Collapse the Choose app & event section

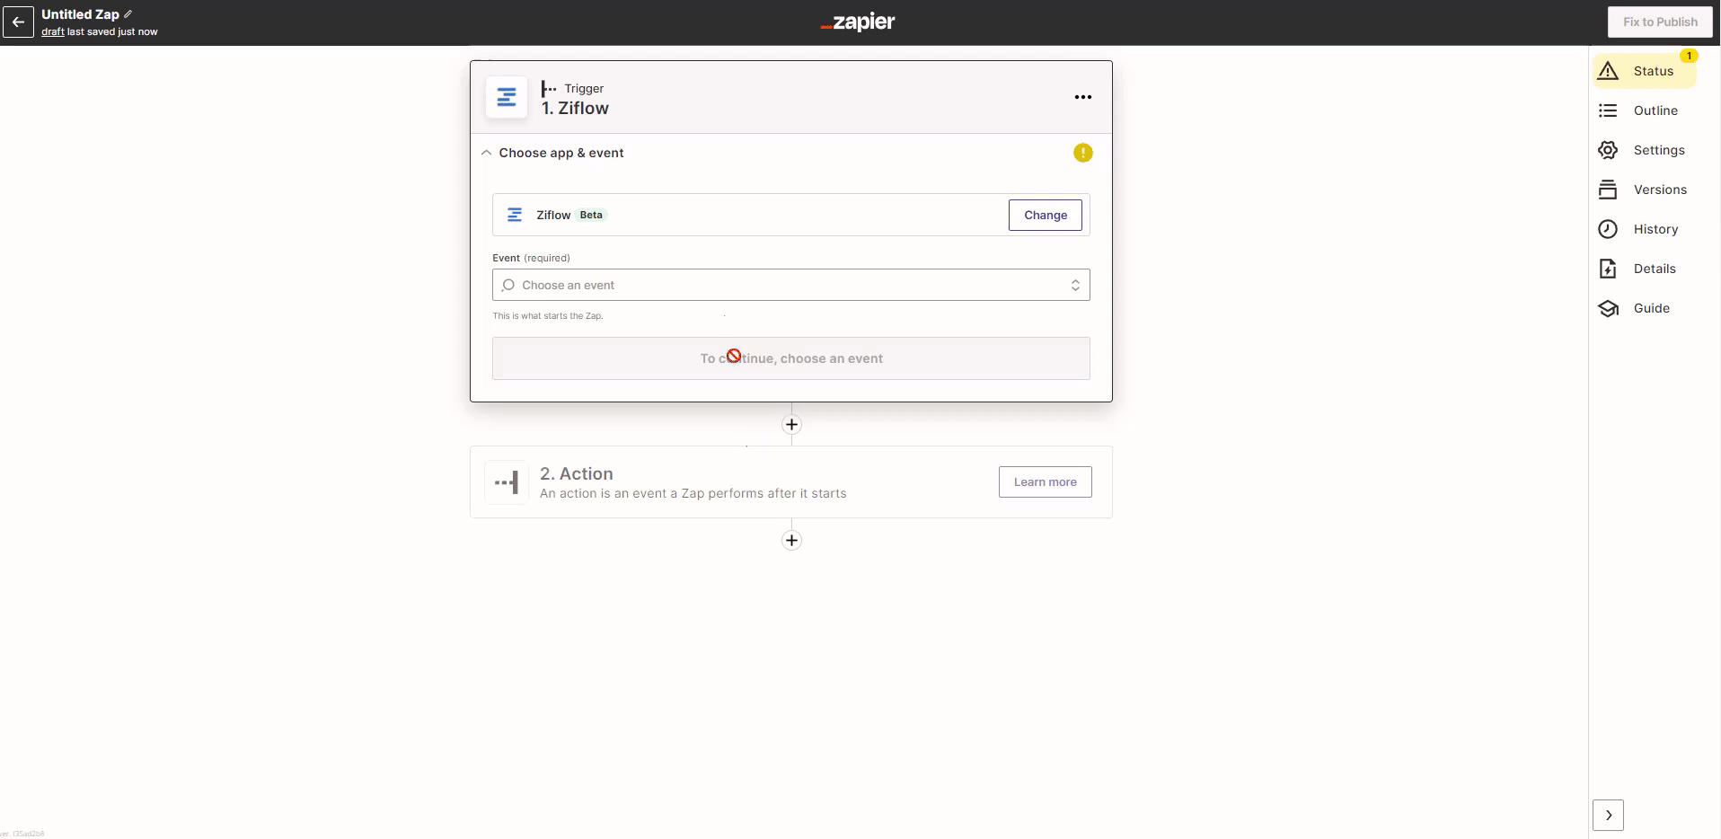coord(487,153)
